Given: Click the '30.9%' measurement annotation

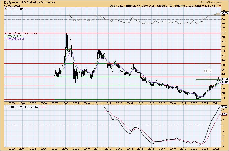Looking at the screenshot, I should pos(208,71).
